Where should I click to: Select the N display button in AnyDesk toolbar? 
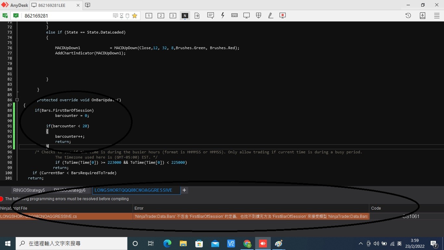click(185, 16)
